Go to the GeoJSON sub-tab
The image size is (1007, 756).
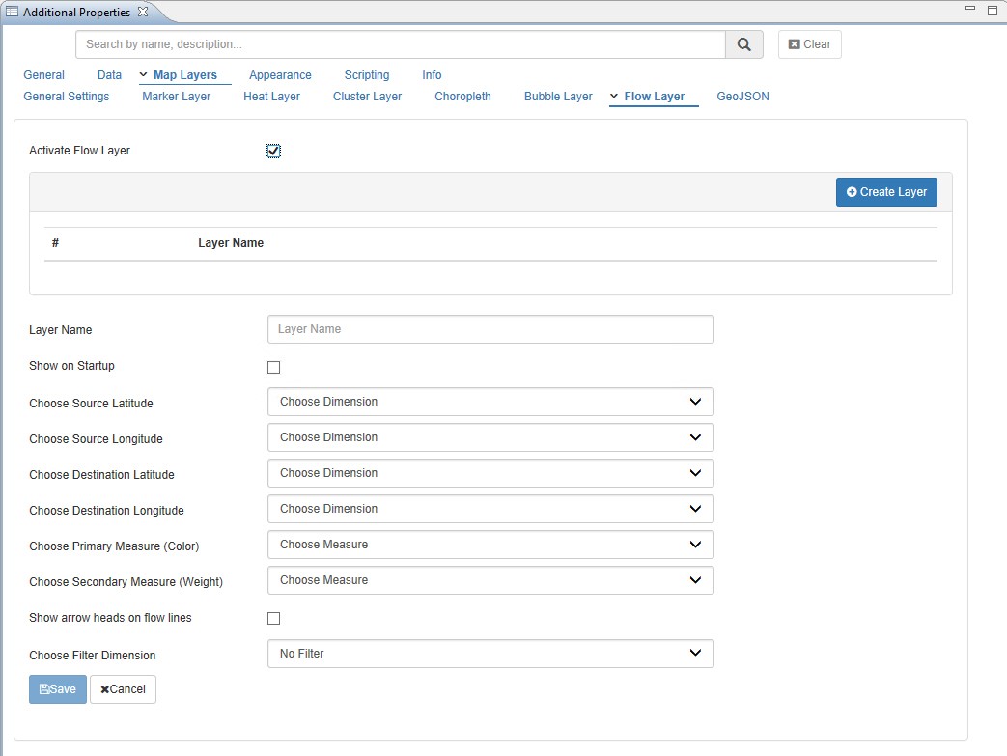pyautogui.click(x=742, y=97)
